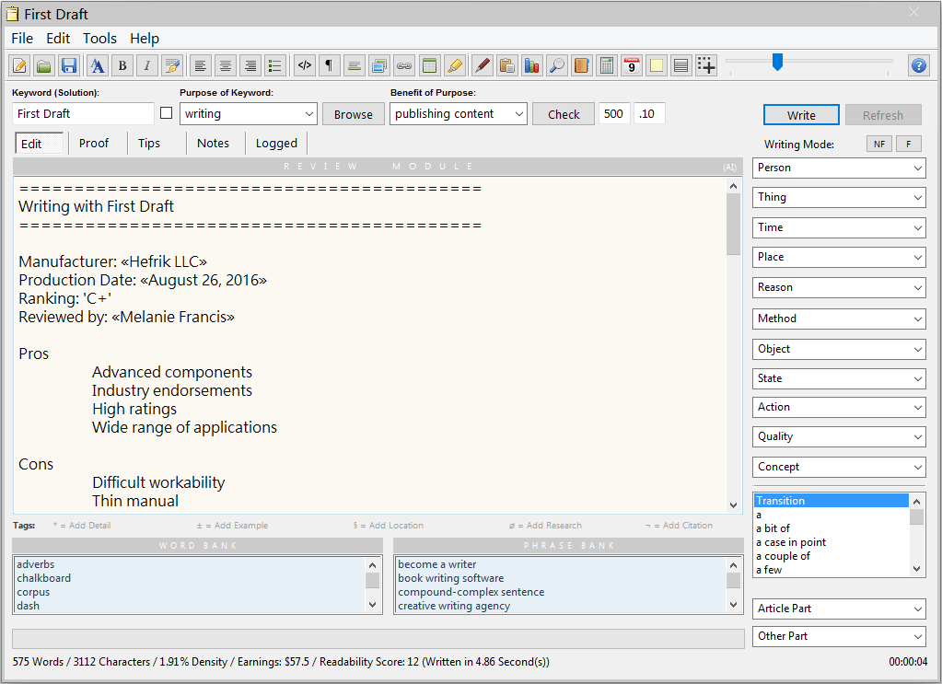The height and width of the screenshot is (684, 942).
Task: Click the dotted selection-plus icon
Action: (706, 65)
